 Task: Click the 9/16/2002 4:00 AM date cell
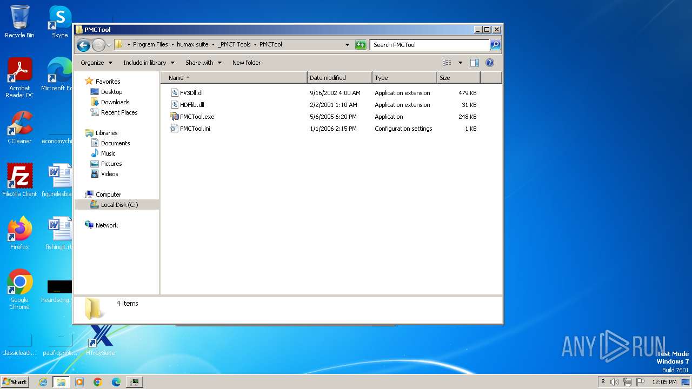335,93
